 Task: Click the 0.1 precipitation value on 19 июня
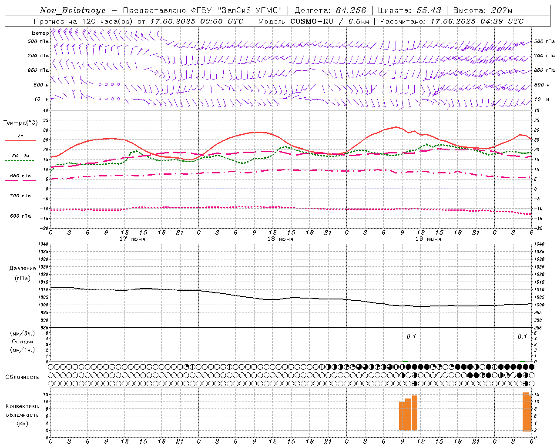coord(411,336)
